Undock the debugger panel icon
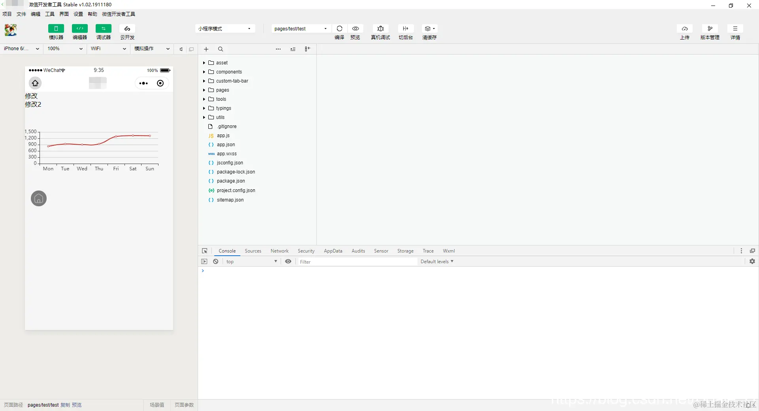Screen dimensions: 759x411 click(x=753, y=251)
